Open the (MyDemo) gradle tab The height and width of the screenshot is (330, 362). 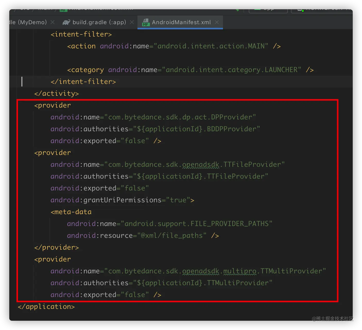point(29,22)
